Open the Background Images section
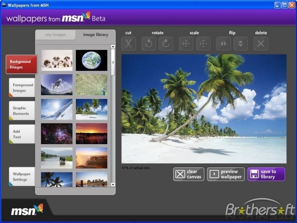 tap(22, 64)
